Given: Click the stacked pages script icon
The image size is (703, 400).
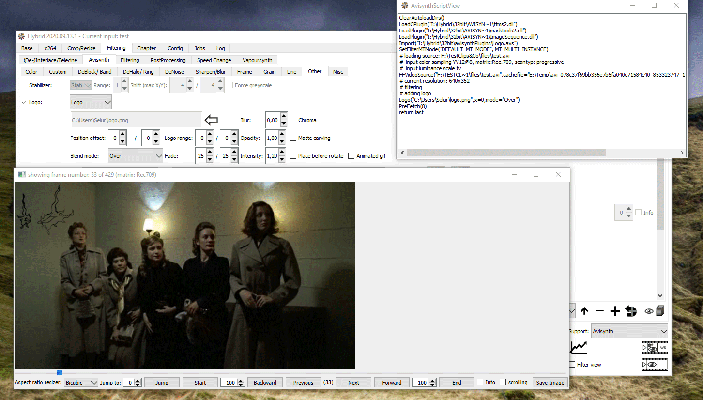Looking at the screenshot, I should click(x=660, y=311).
